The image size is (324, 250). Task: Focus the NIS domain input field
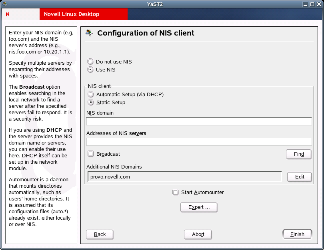coord(199,121)
